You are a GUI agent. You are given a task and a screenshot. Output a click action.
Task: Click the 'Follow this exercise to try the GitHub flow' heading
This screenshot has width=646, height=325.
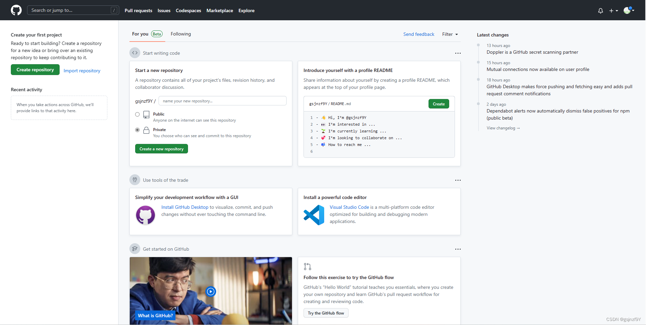349,277
